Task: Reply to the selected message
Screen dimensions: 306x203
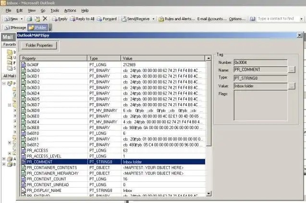Action: [60, 19]
